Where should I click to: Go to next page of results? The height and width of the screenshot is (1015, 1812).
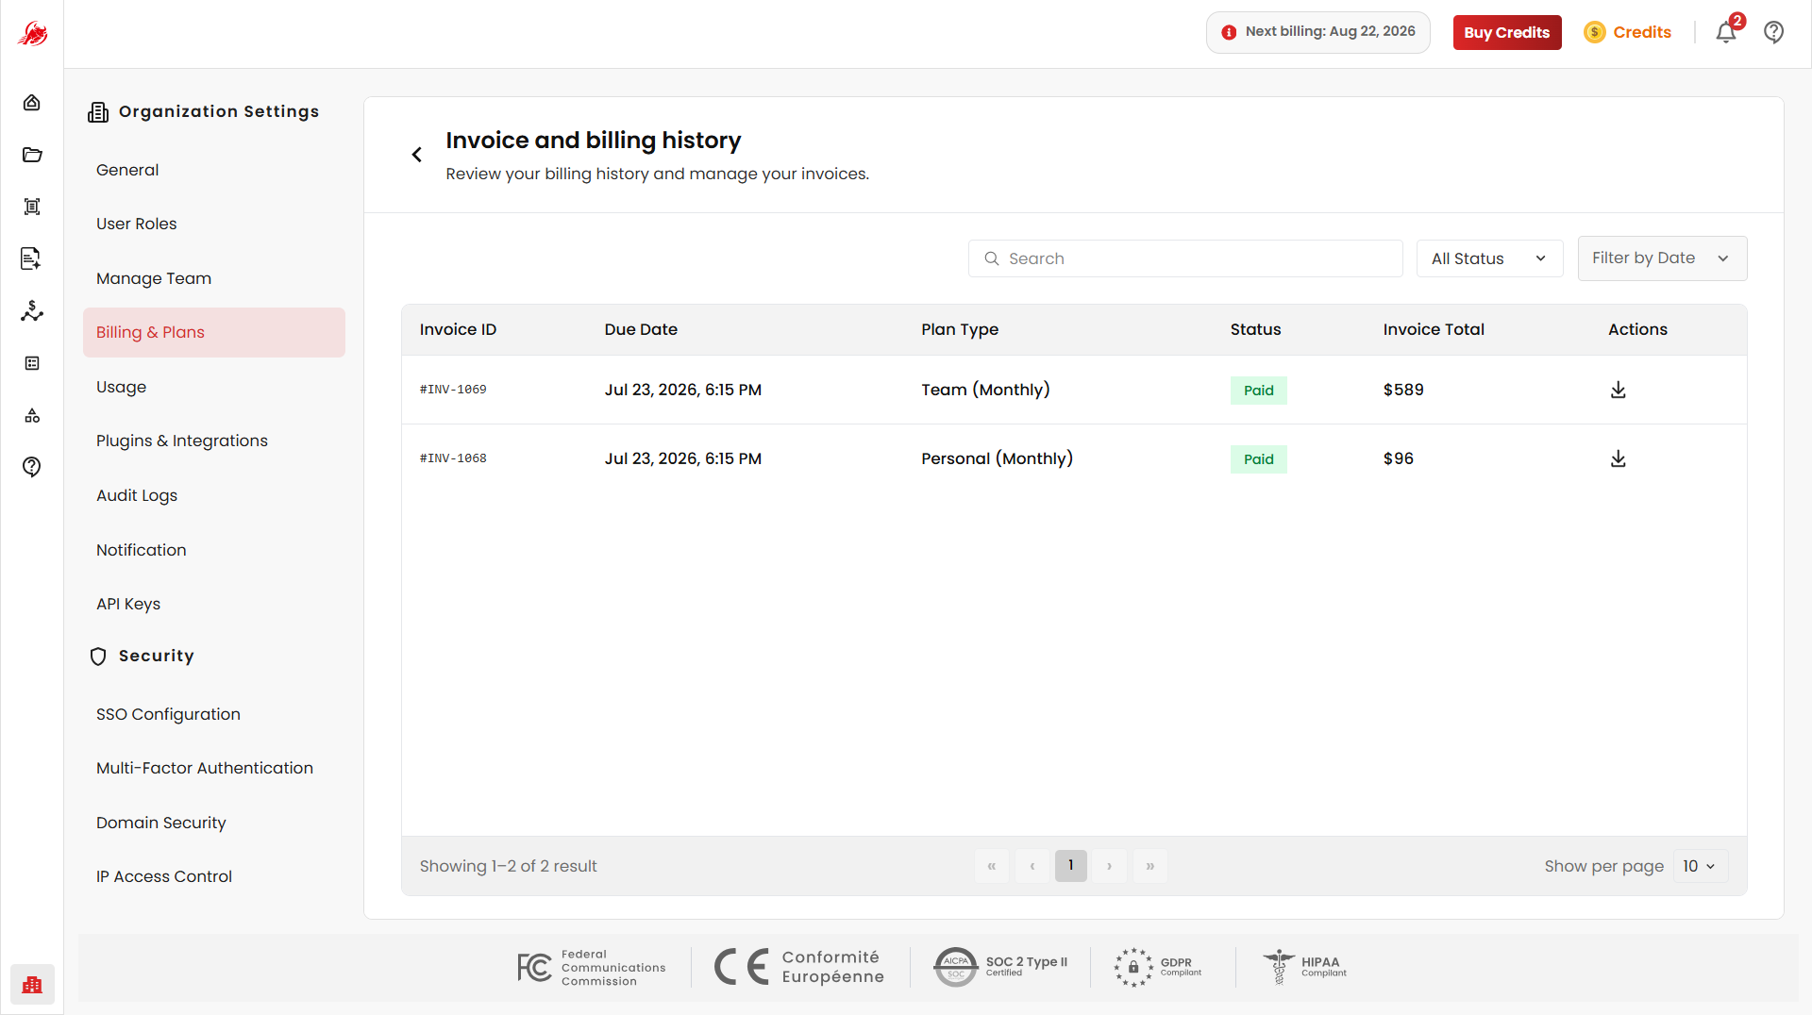pyautogui.click(x=1110, y=866)
